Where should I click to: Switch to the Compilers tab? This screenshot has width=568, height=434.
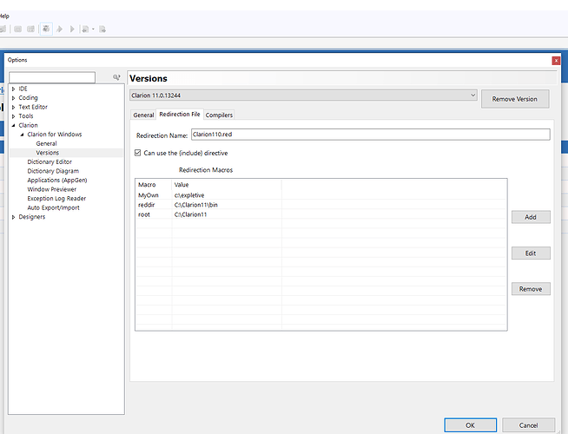click(219, 115)
